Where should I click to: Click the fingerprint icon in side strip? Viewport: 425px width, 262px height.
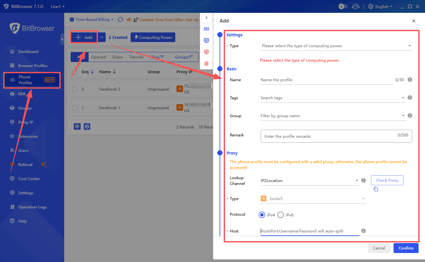[x=206, y=64]
